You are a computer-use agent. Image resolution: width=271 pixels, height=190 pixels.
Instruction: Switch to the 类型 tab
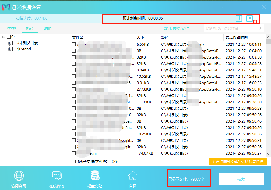(x=12, y=28)
